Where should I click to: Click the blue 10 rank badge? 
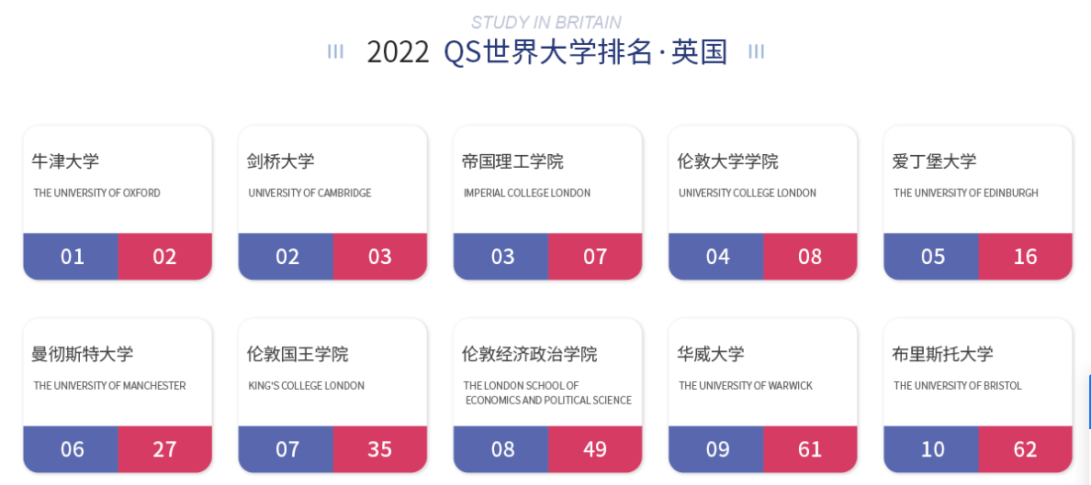(931, 449)
